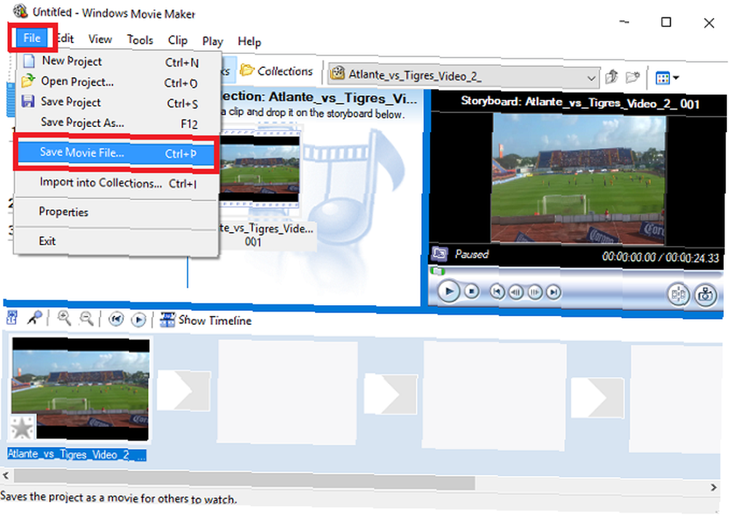Click the zoom out magnifier icon
The image size is (729, 516).
pyautogui.click(x=87, y=319)
